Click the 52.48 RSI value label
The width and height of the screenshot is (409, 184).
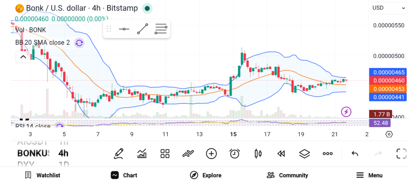pos(379,123)
